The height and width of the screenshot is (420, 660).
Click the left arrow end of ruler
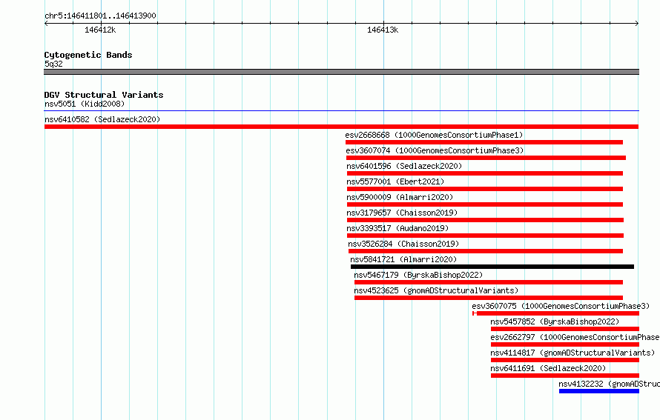[46, 24]
